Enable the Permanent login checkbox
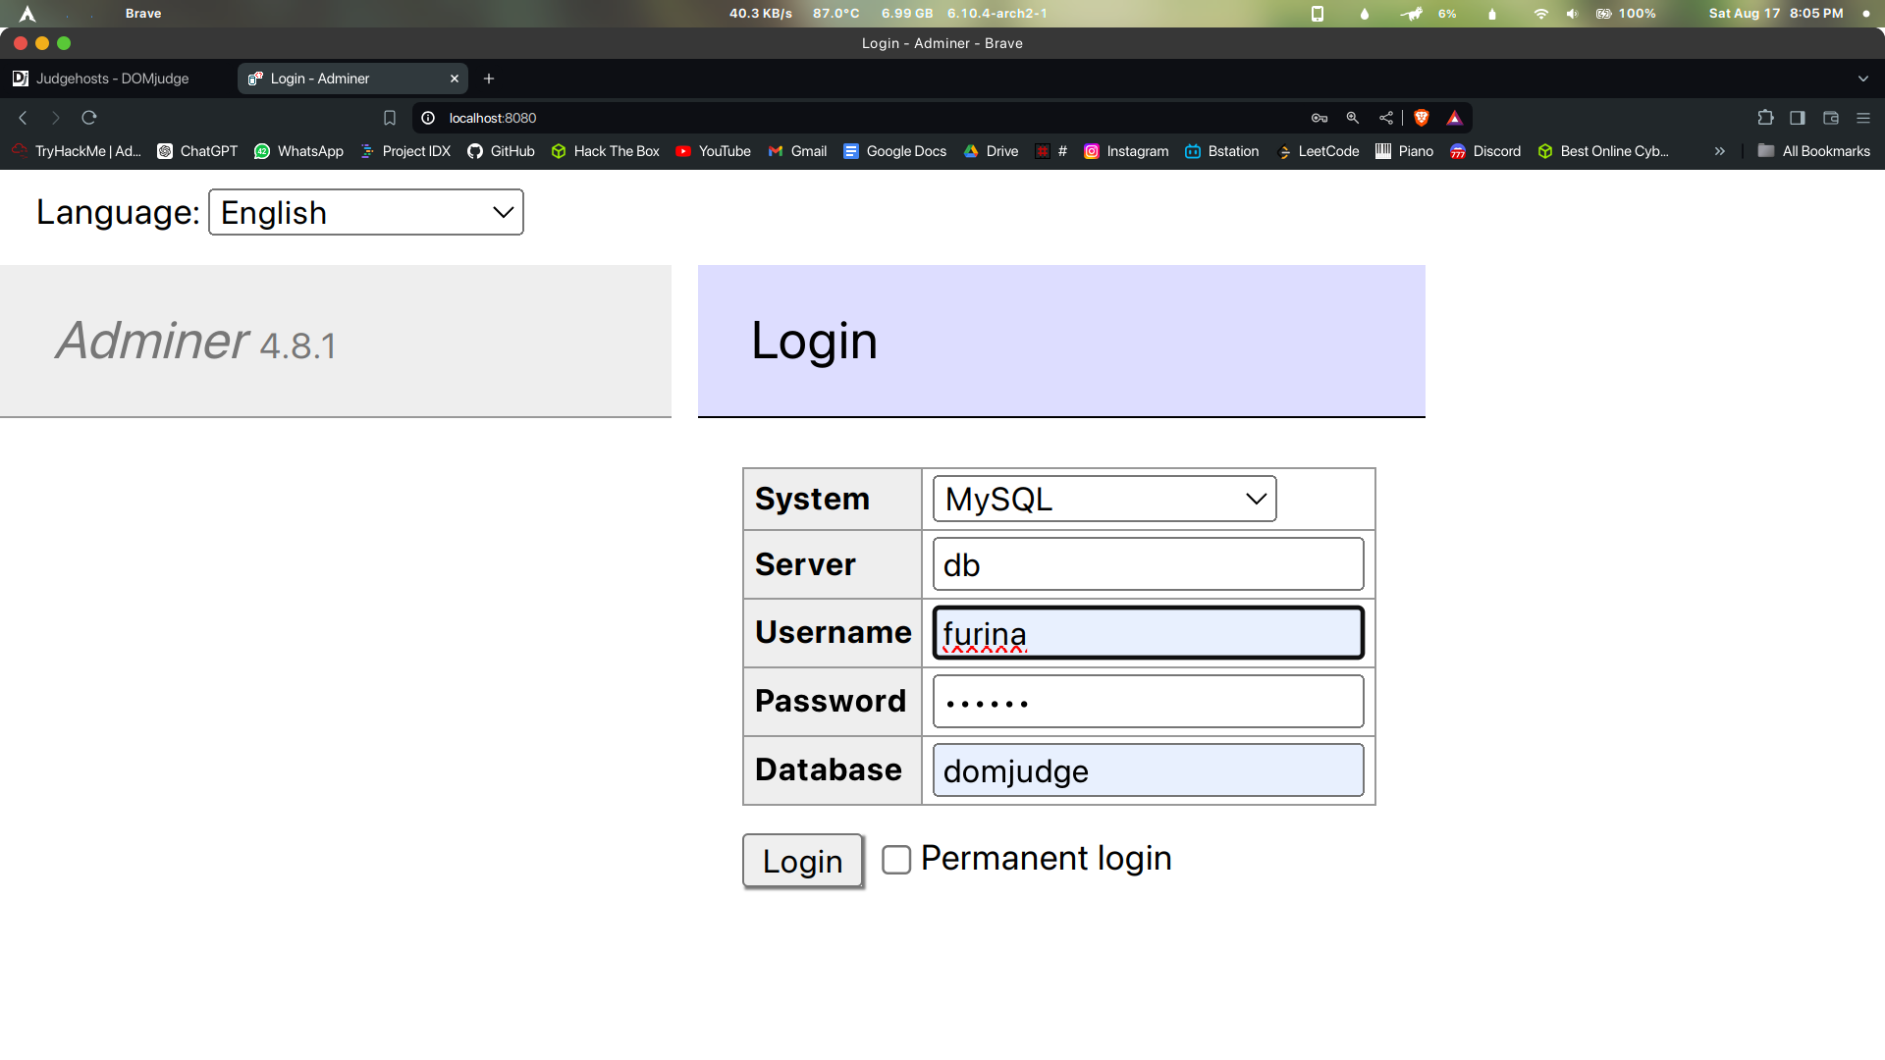This screenshot has width=1885, height=1060. point(896,860)
